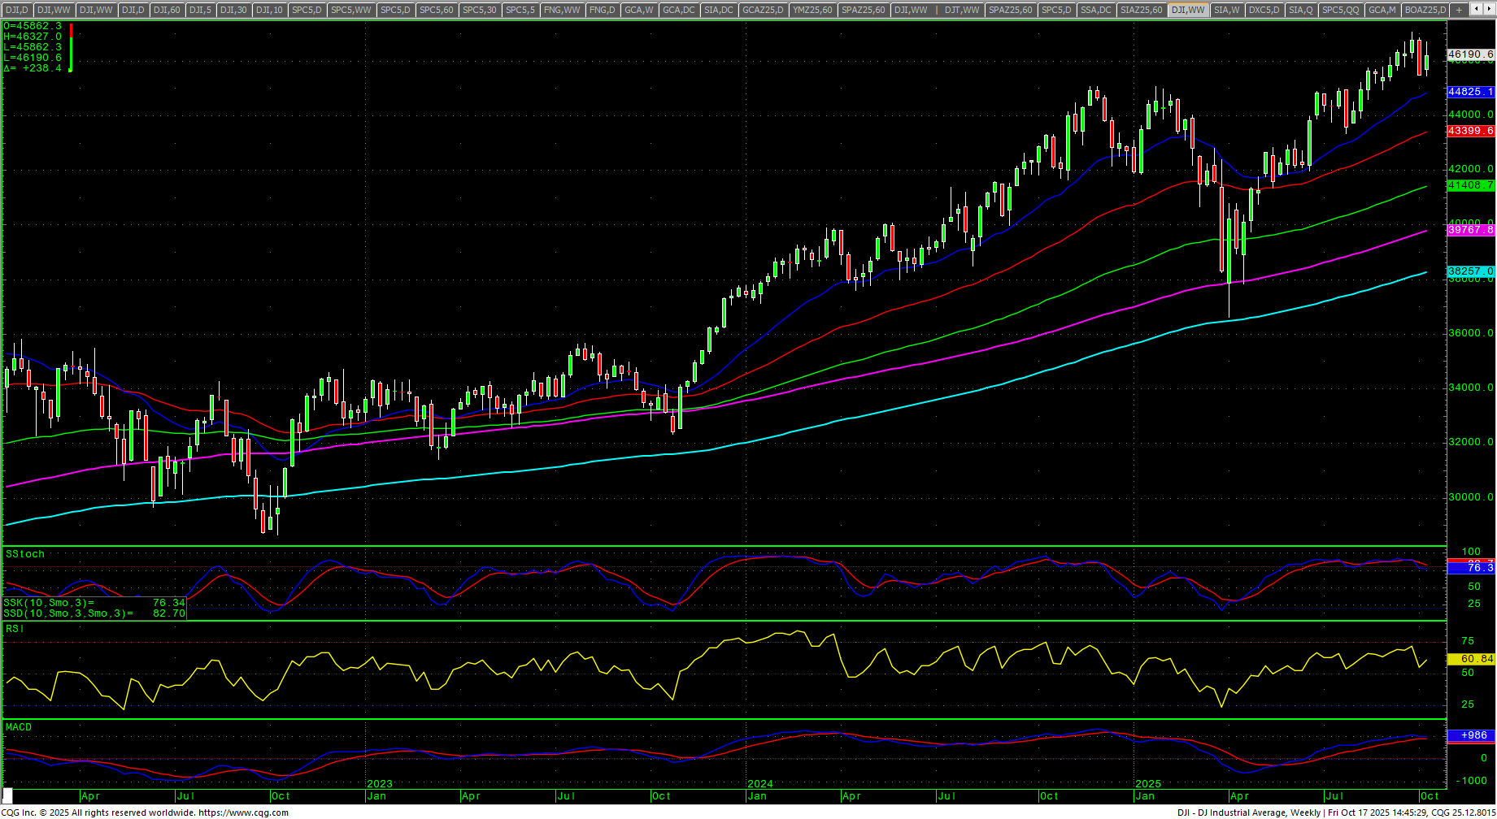Click the yellow RSI value 60.84 tag
1497x819 pixels.
[x=1470, y=659]
